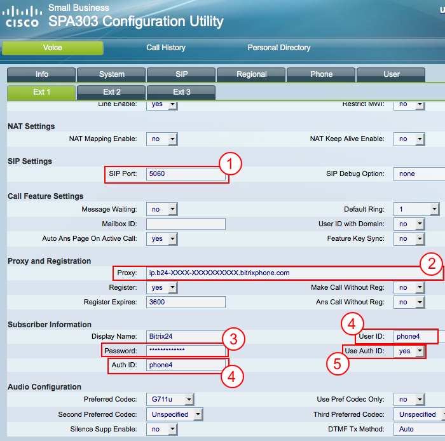
Task: Switch to the User tab
Action: pyautogui.click(x=391, y=74)
